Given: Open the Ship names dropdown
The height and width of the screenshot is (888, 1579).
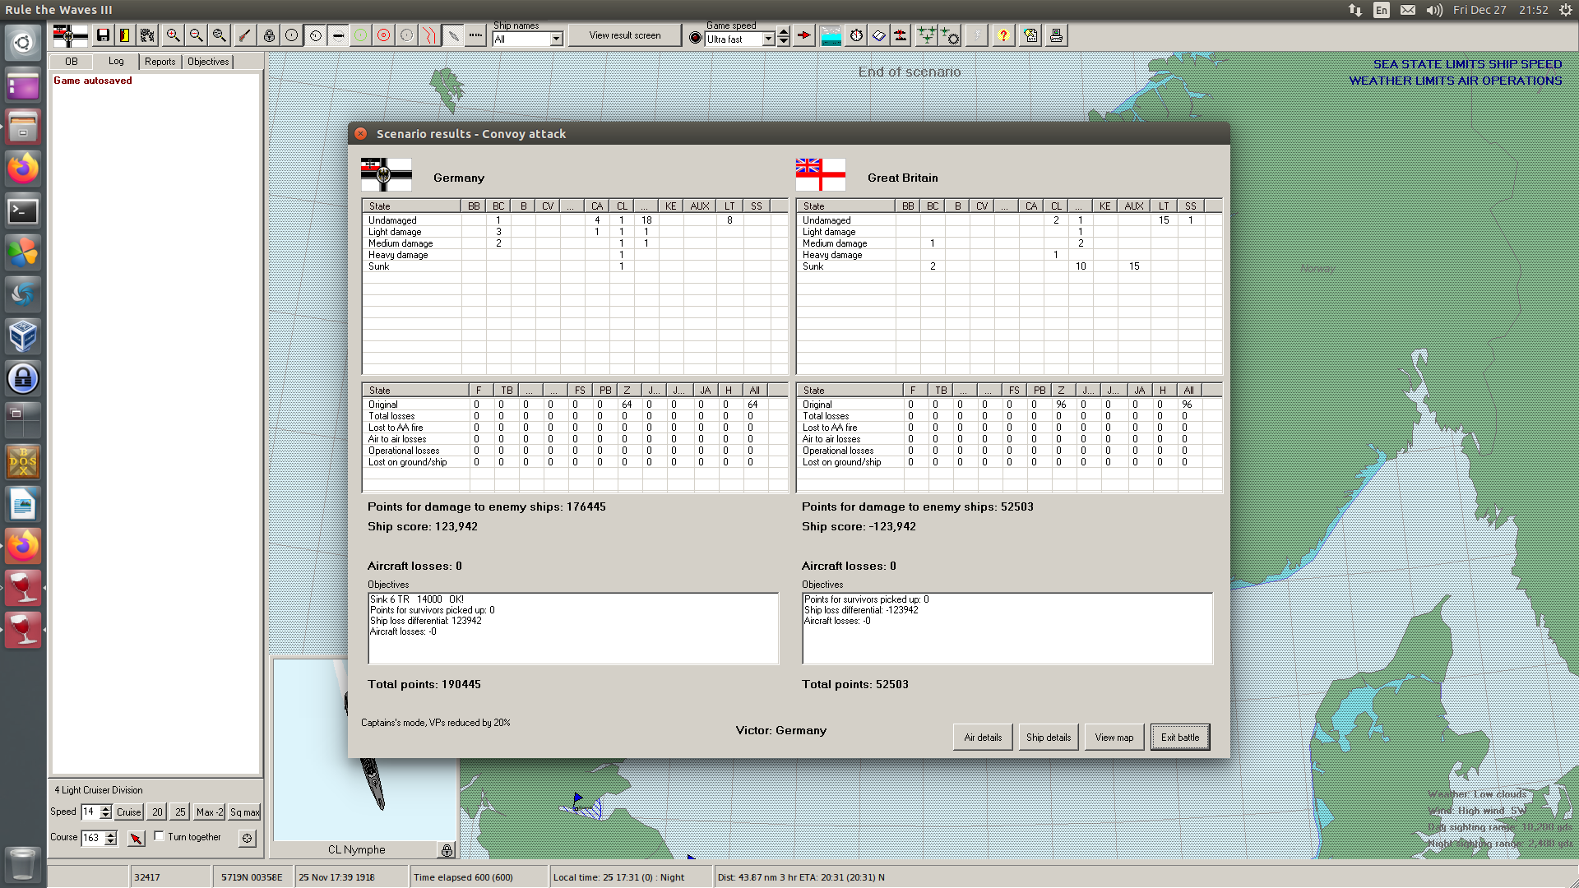Looking at the screenshot, I should (556, 39).
